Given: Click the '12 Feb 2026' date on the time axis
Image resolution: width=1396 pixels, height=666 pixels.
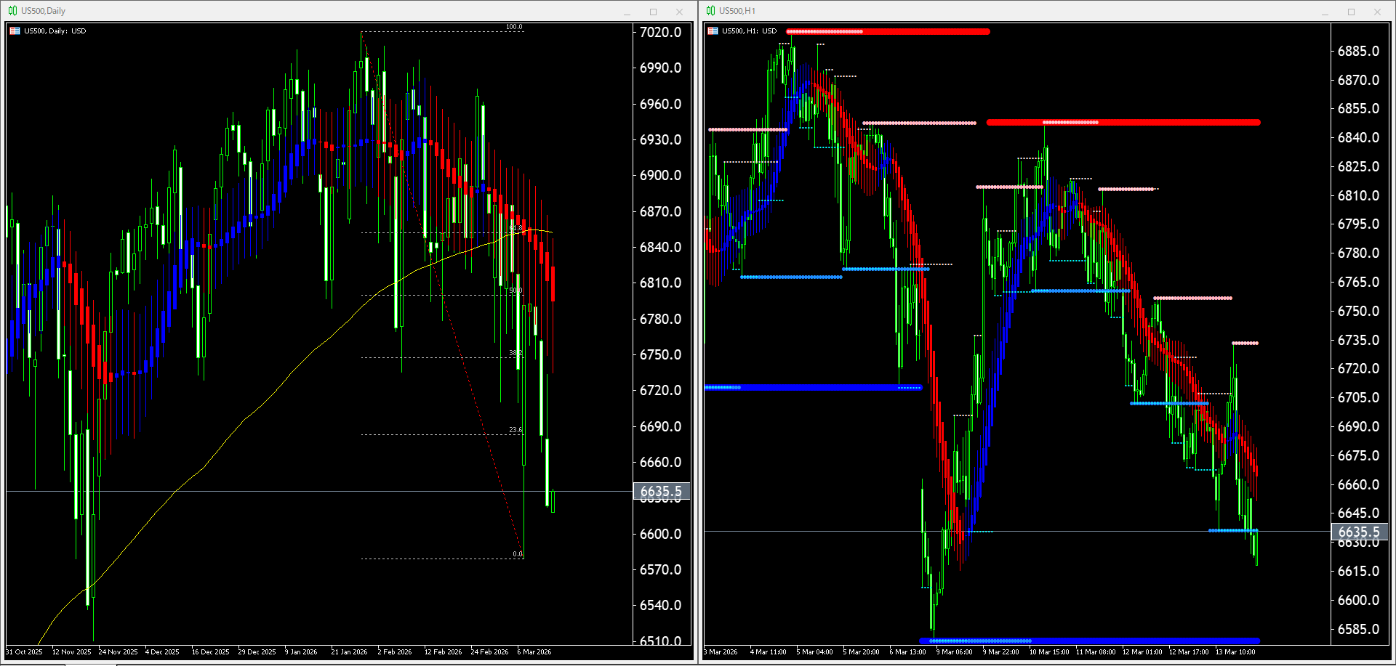Looking at the screenshot, I should tap(443, 652).
